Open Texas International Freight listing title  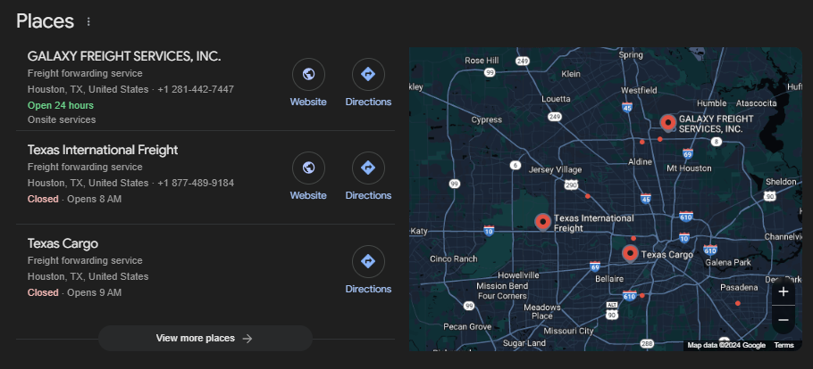pyautogui.click(x=103, y=150)
